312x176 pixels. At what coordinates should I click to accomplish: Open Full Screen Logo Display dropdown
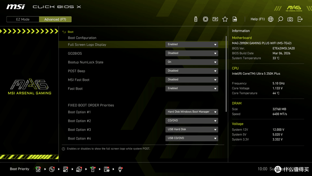tap(192, 45)
